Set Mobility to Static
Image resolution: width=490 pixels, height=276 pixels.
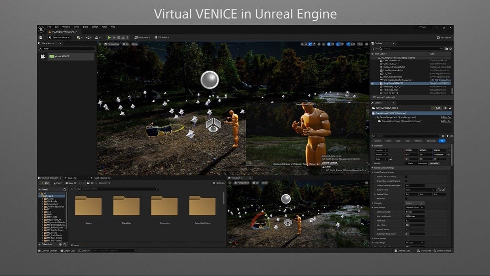[410, 163]
